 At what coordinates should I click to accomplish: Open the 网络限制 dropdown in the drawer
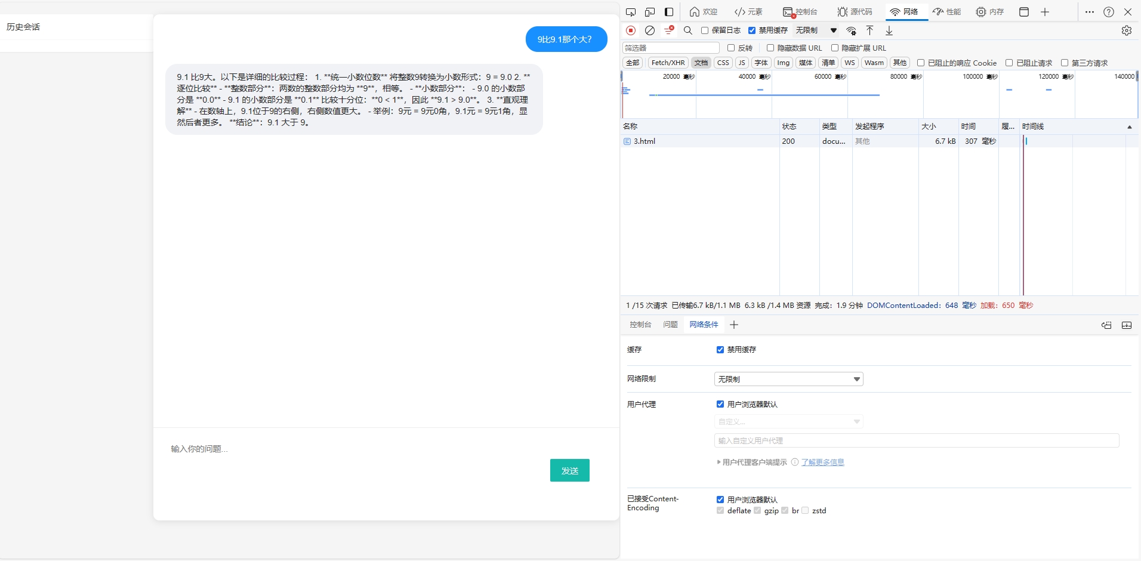click(788, 379)
